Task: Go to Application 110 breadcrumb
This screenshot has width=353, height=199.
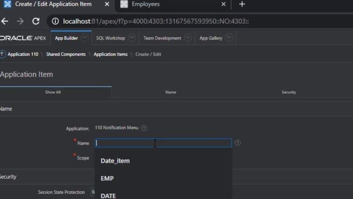Action: point(23,54)
